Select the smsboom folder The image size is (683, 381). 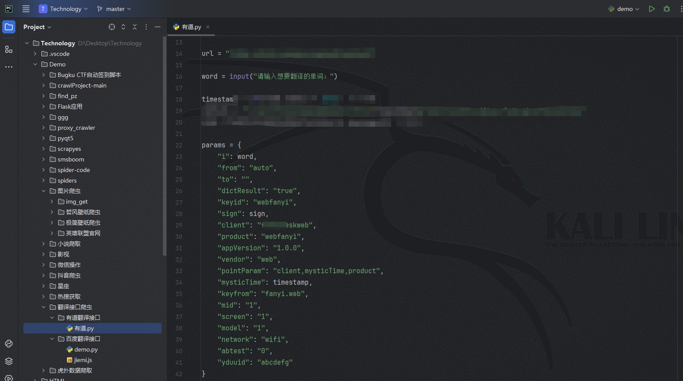coord(66,159)
